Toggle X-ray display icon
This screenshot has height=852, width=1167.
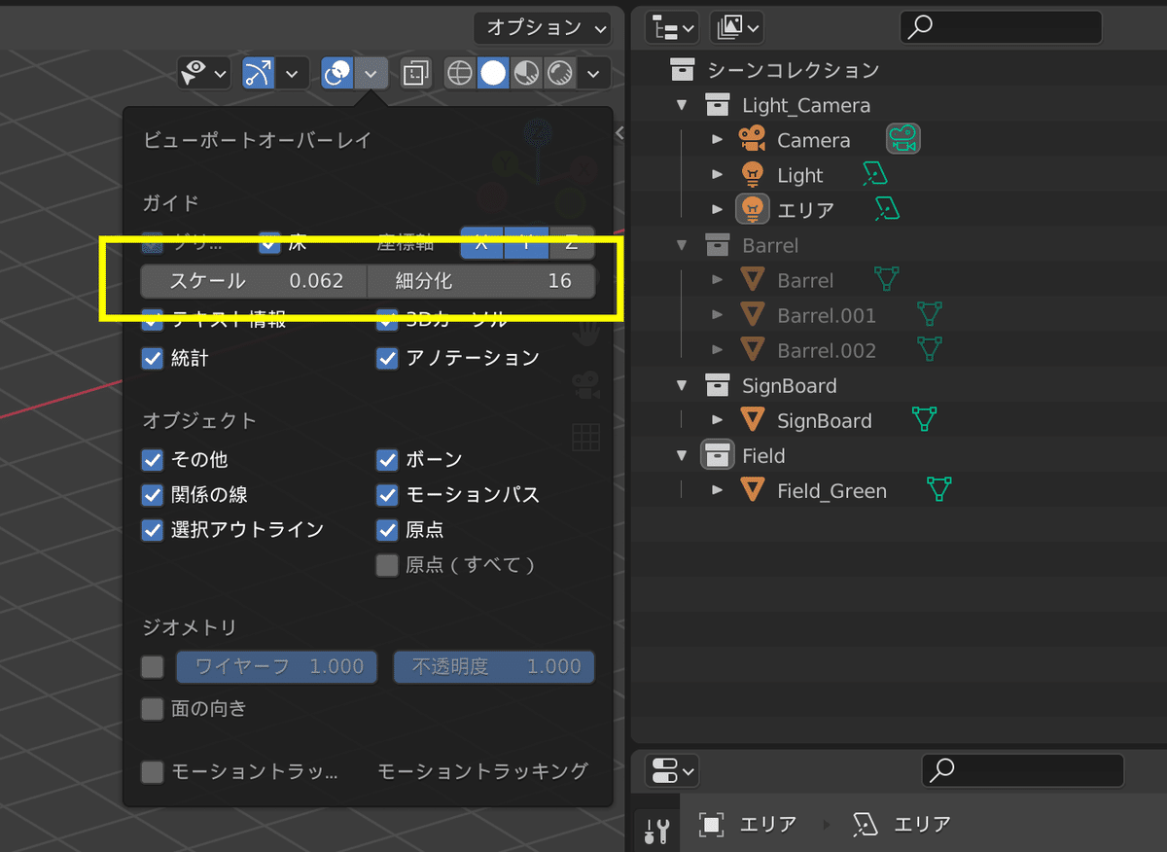tap(416, 73)
